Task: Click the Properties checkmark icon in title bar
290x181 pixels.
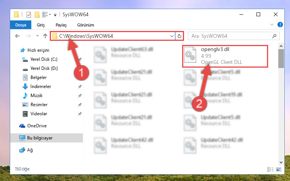Action: (x=29, y=15)
